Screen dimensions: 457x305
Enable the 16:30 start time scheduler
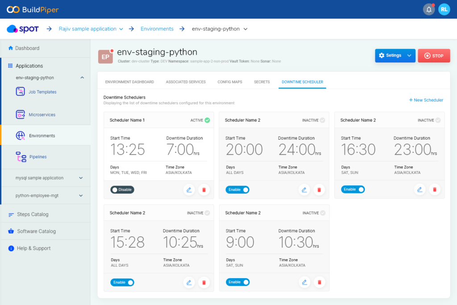point(353,190)
